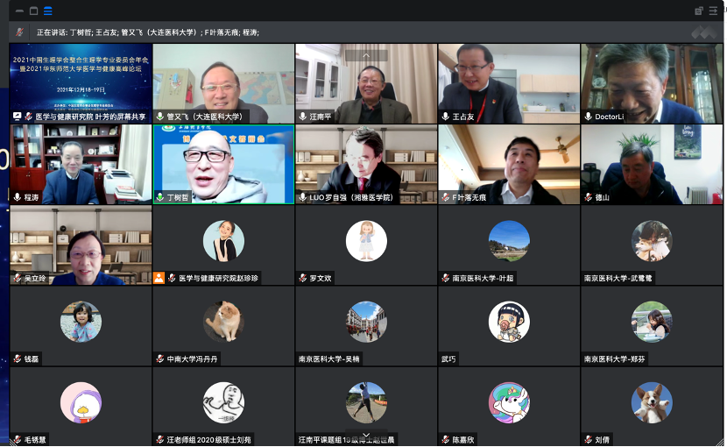Click the unicorn avatar of 陈嘉欣
This screenshot has height=447, width=727.
509,401
